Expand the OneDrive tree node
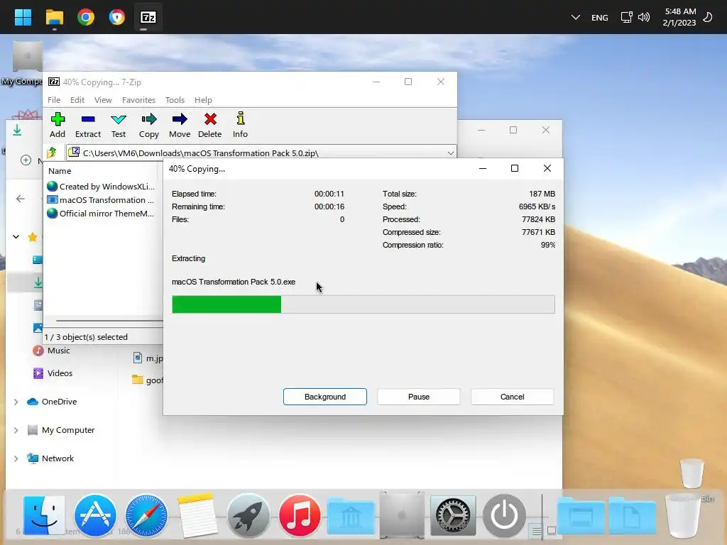The height and width of the screenshot is (545, 727). [16, 402]
